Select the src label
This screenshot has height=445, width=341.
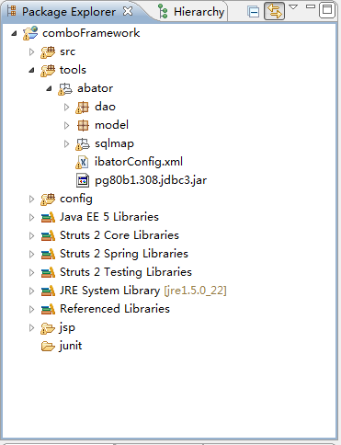67,51
